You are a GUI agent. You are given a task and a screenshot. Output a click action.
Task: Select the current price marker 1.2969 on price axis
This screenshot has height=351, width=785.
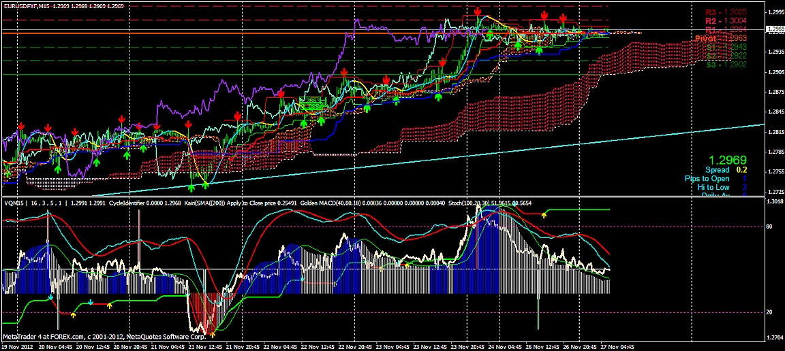point(775,29)
